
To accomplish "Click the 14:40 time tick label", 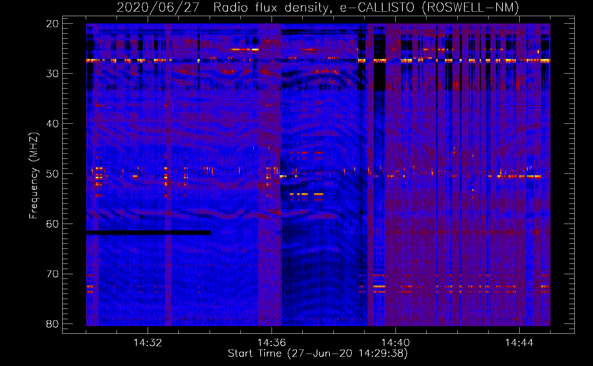I will [395, 343].
